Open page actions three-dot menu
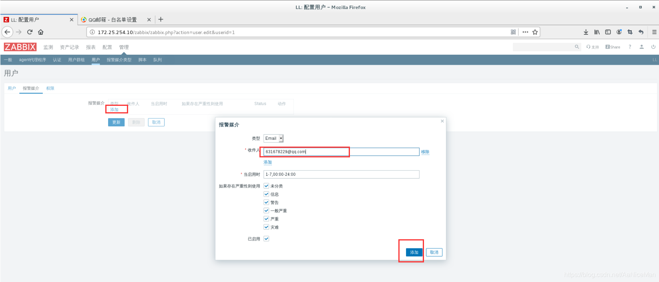 pos(525,32)
